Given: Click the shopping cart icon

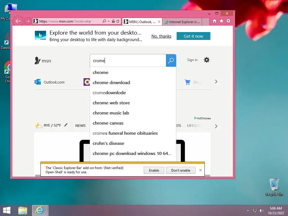Looking at the screenshot, I should click(x=188, y=82).
